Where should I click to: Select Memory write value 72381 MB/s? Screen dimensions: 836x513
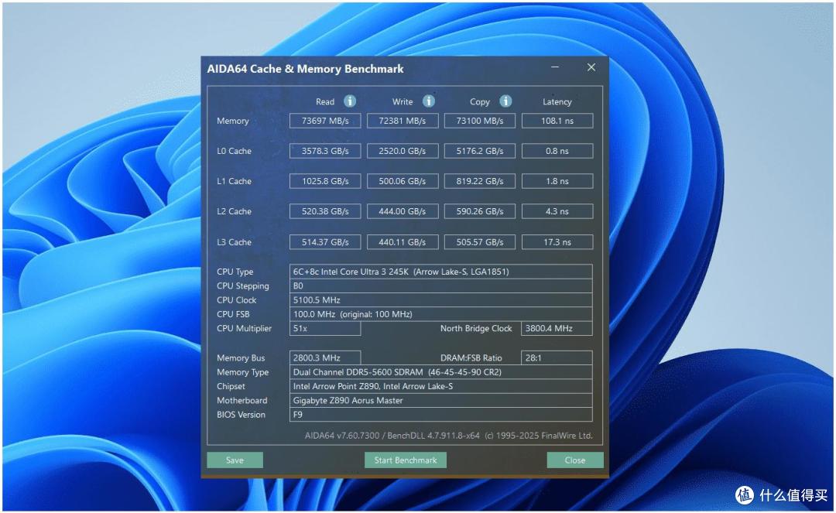tap(403, 121)
